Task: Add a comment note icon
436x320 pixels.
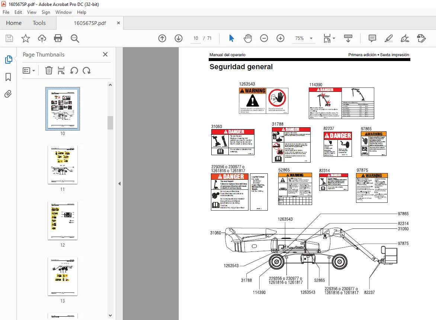Action: pos(372,38)
